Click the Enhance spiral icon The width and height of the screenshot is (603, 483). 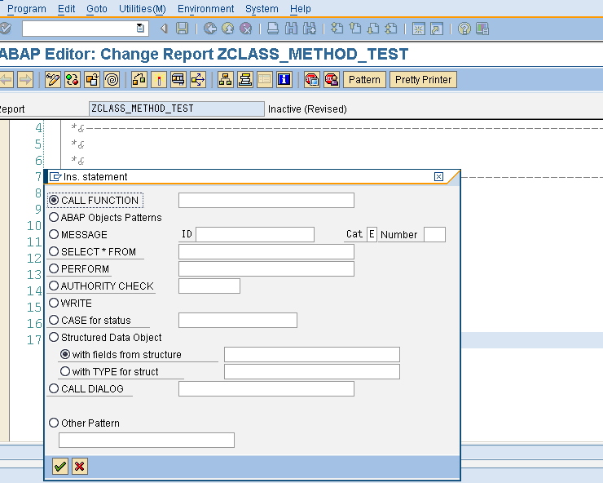[112, 80]
